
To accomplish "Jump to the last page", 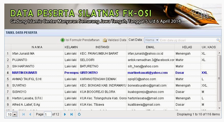I will [x=72, y=114].
